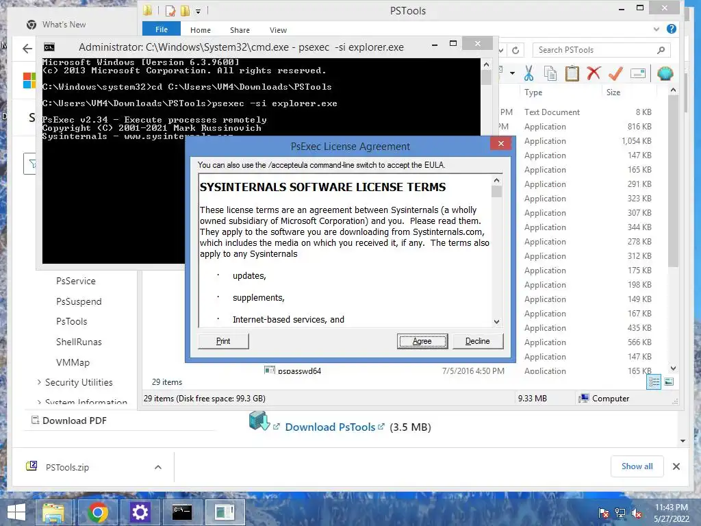Click the Paste clipboard icon in PSTools toolbar
This screenshot has width=701, height=526.
point(572,73)
